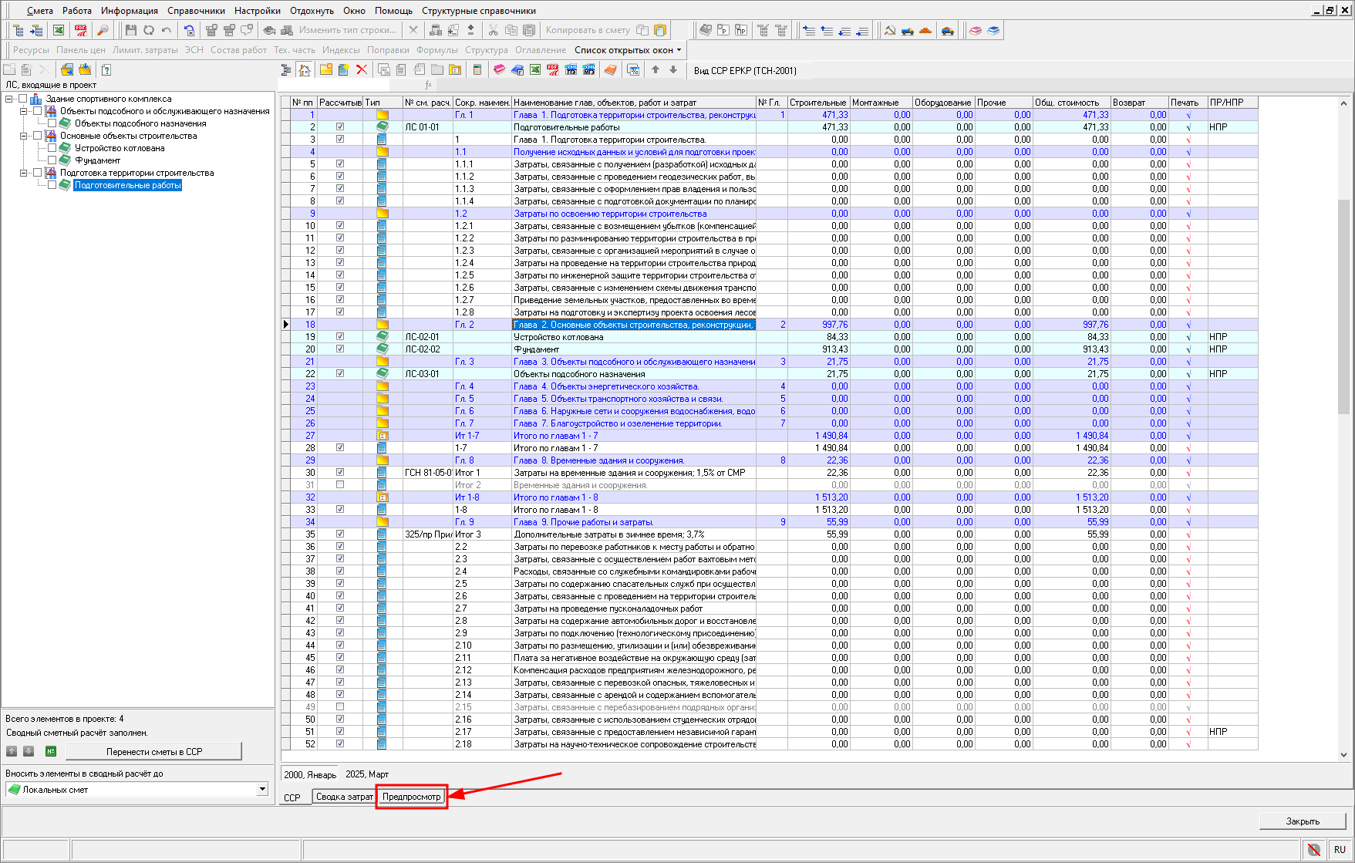The width and height of the screenshot is (1355, 863).
Task: Click the Закрыть button
Action: click(1302, 821)
